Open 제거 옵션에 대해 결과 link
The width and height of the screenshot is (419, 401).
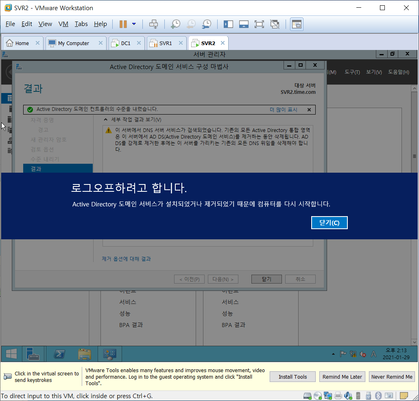coord(126,259)
